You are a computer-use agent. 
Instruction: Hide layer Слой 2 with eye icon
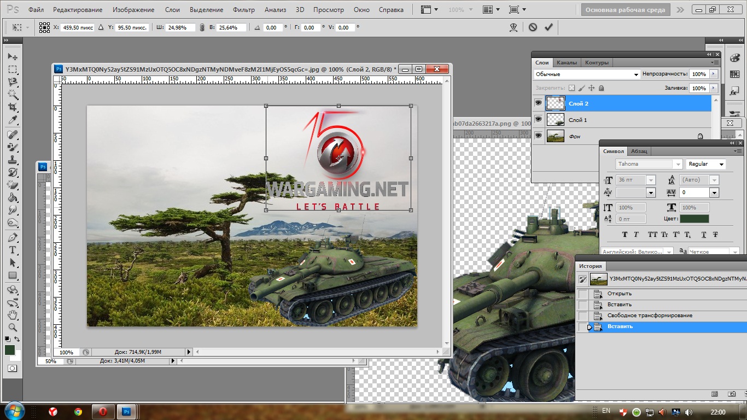click(x=538, y=103)
